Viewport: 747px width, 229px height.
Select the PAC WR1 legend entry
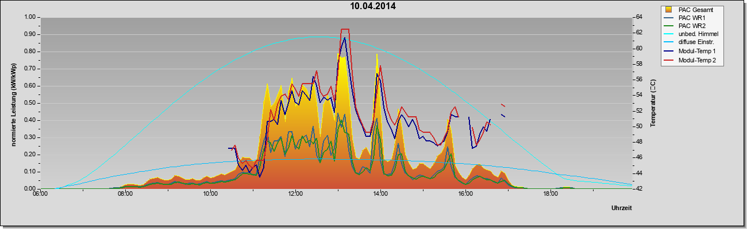pos(690,18)
